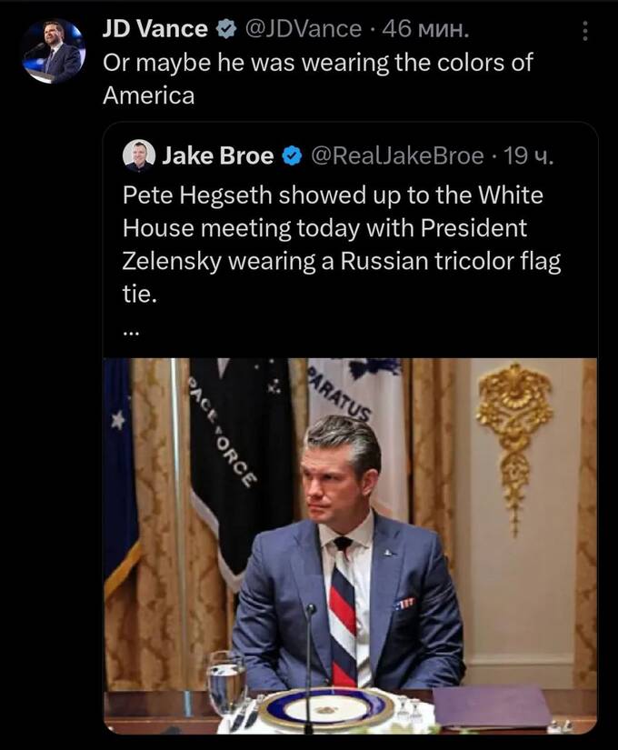
Task: Click the '46 мин.' tweet timestamp
Action: 427,29
